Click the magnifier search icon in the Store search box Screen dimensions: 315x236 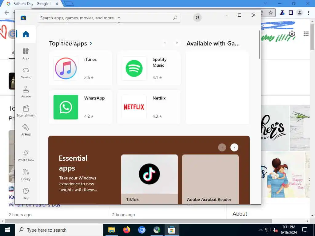point(175,18)
